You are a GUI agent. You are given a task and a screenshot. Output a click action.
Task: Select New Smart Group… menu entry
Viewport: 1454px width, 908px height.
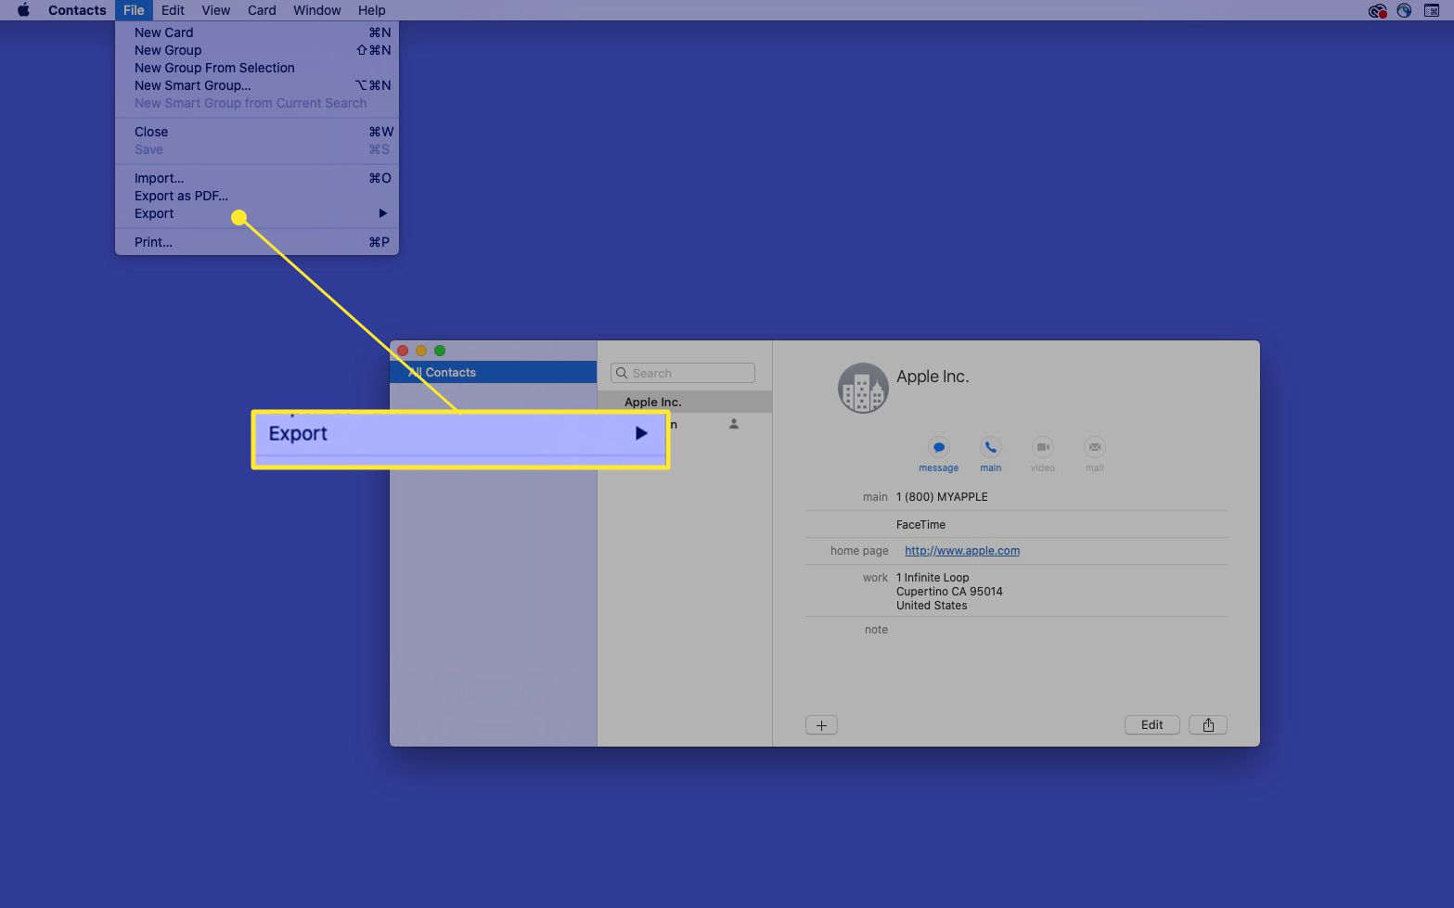[x=257, y=85]
